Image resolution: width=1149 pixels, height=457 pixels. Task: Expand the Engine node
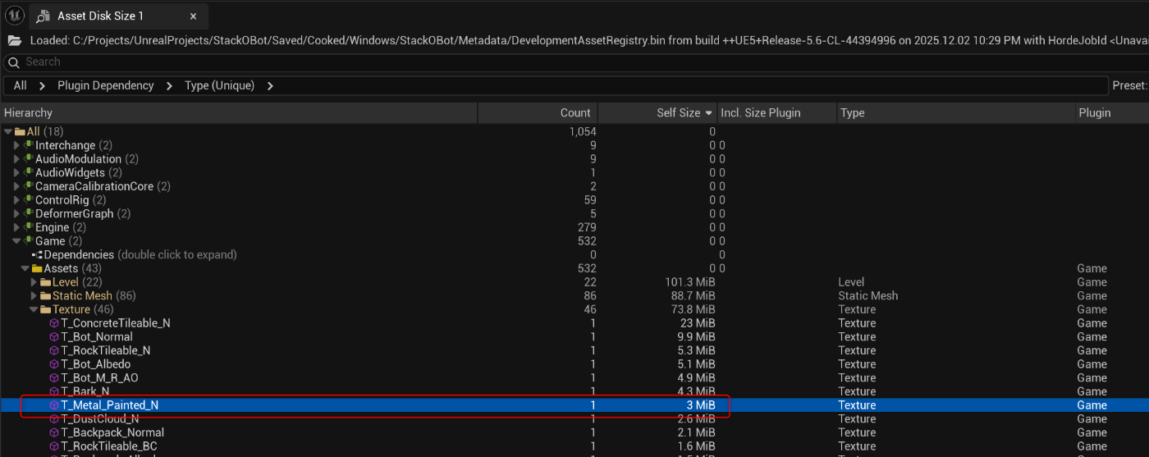pyautogui.click(x=16, y=227)
